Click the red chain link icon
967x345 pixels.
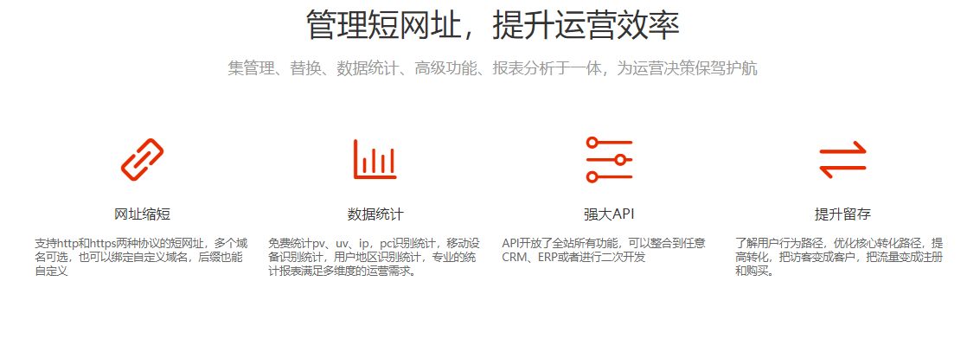click(143, 160)
